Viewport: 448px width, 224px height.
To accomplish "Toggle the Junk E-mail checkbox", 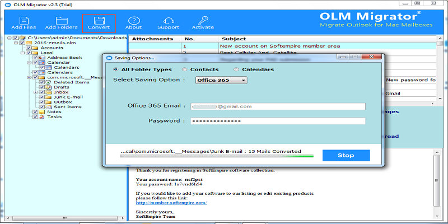I will coord(41,97).
